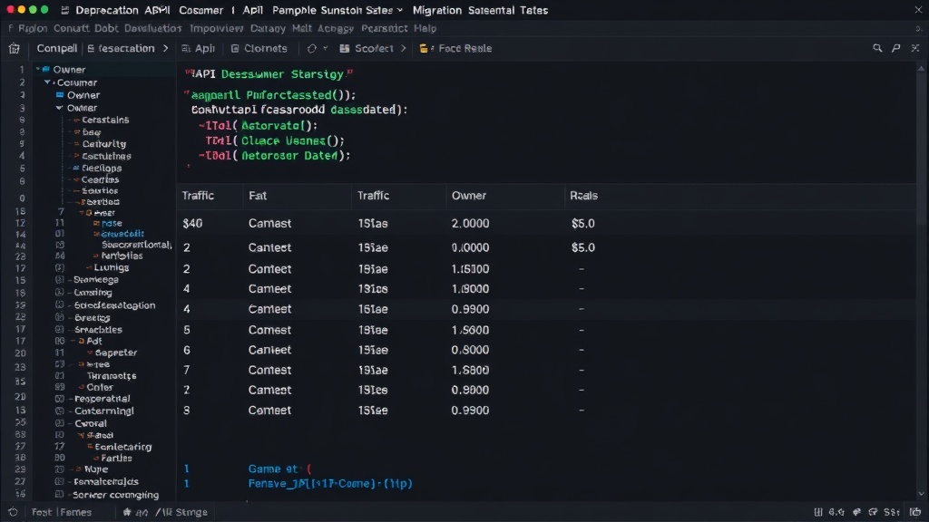929x522 pixels.
Task: Open the dropdown arrow next to refresh icon
Action: [x=326, y=49]
